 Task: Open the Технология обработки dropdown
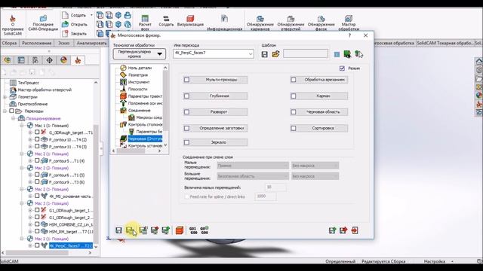tap(139, 54)
